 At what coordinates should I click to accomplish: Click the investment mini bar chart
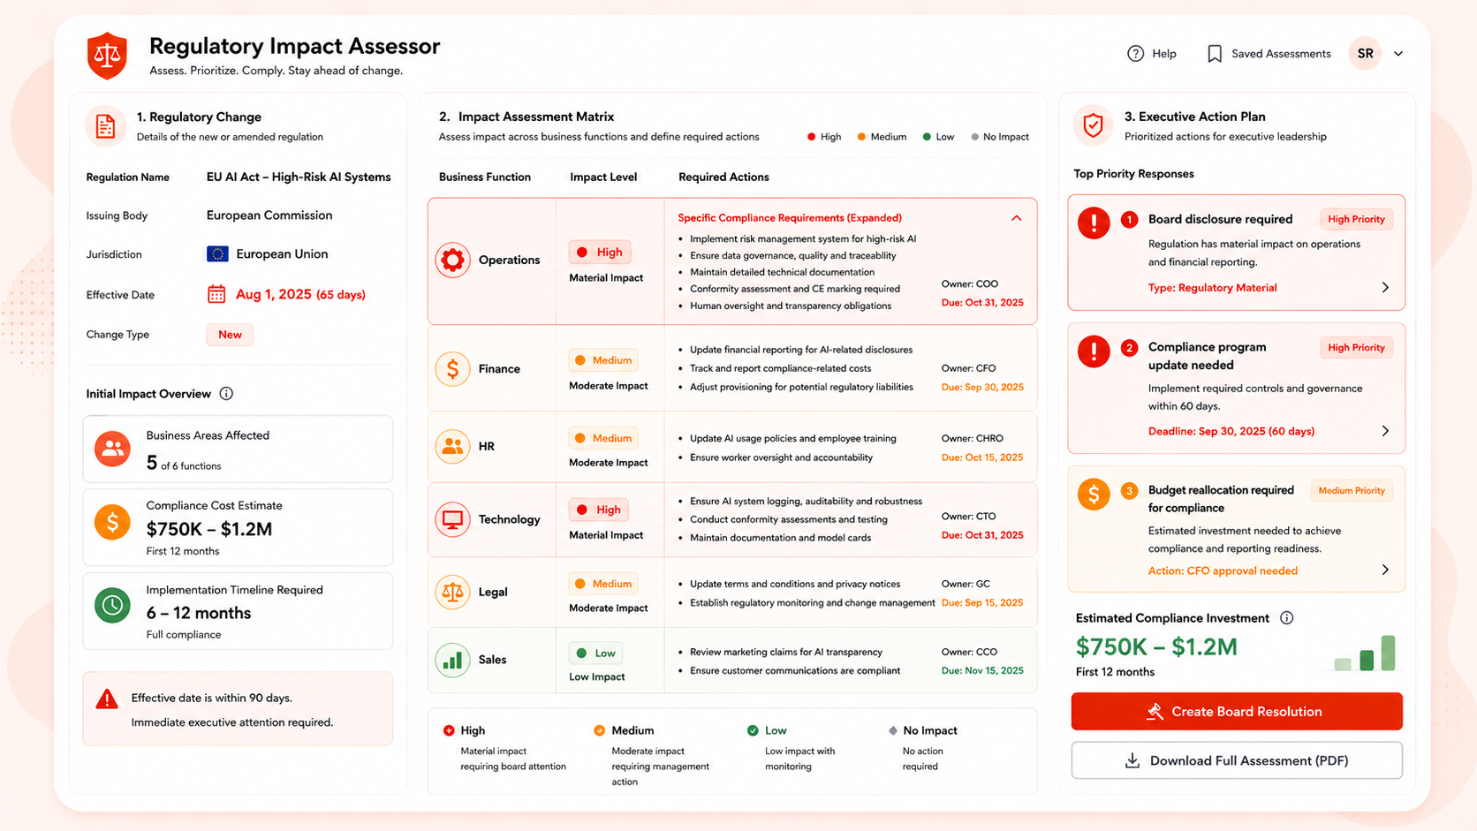click(x=1365, y=653)
